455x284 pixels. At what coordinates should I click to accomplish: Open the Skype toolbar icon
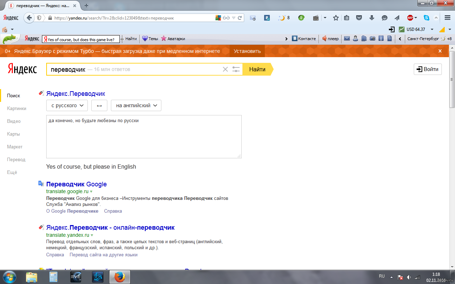427,18
